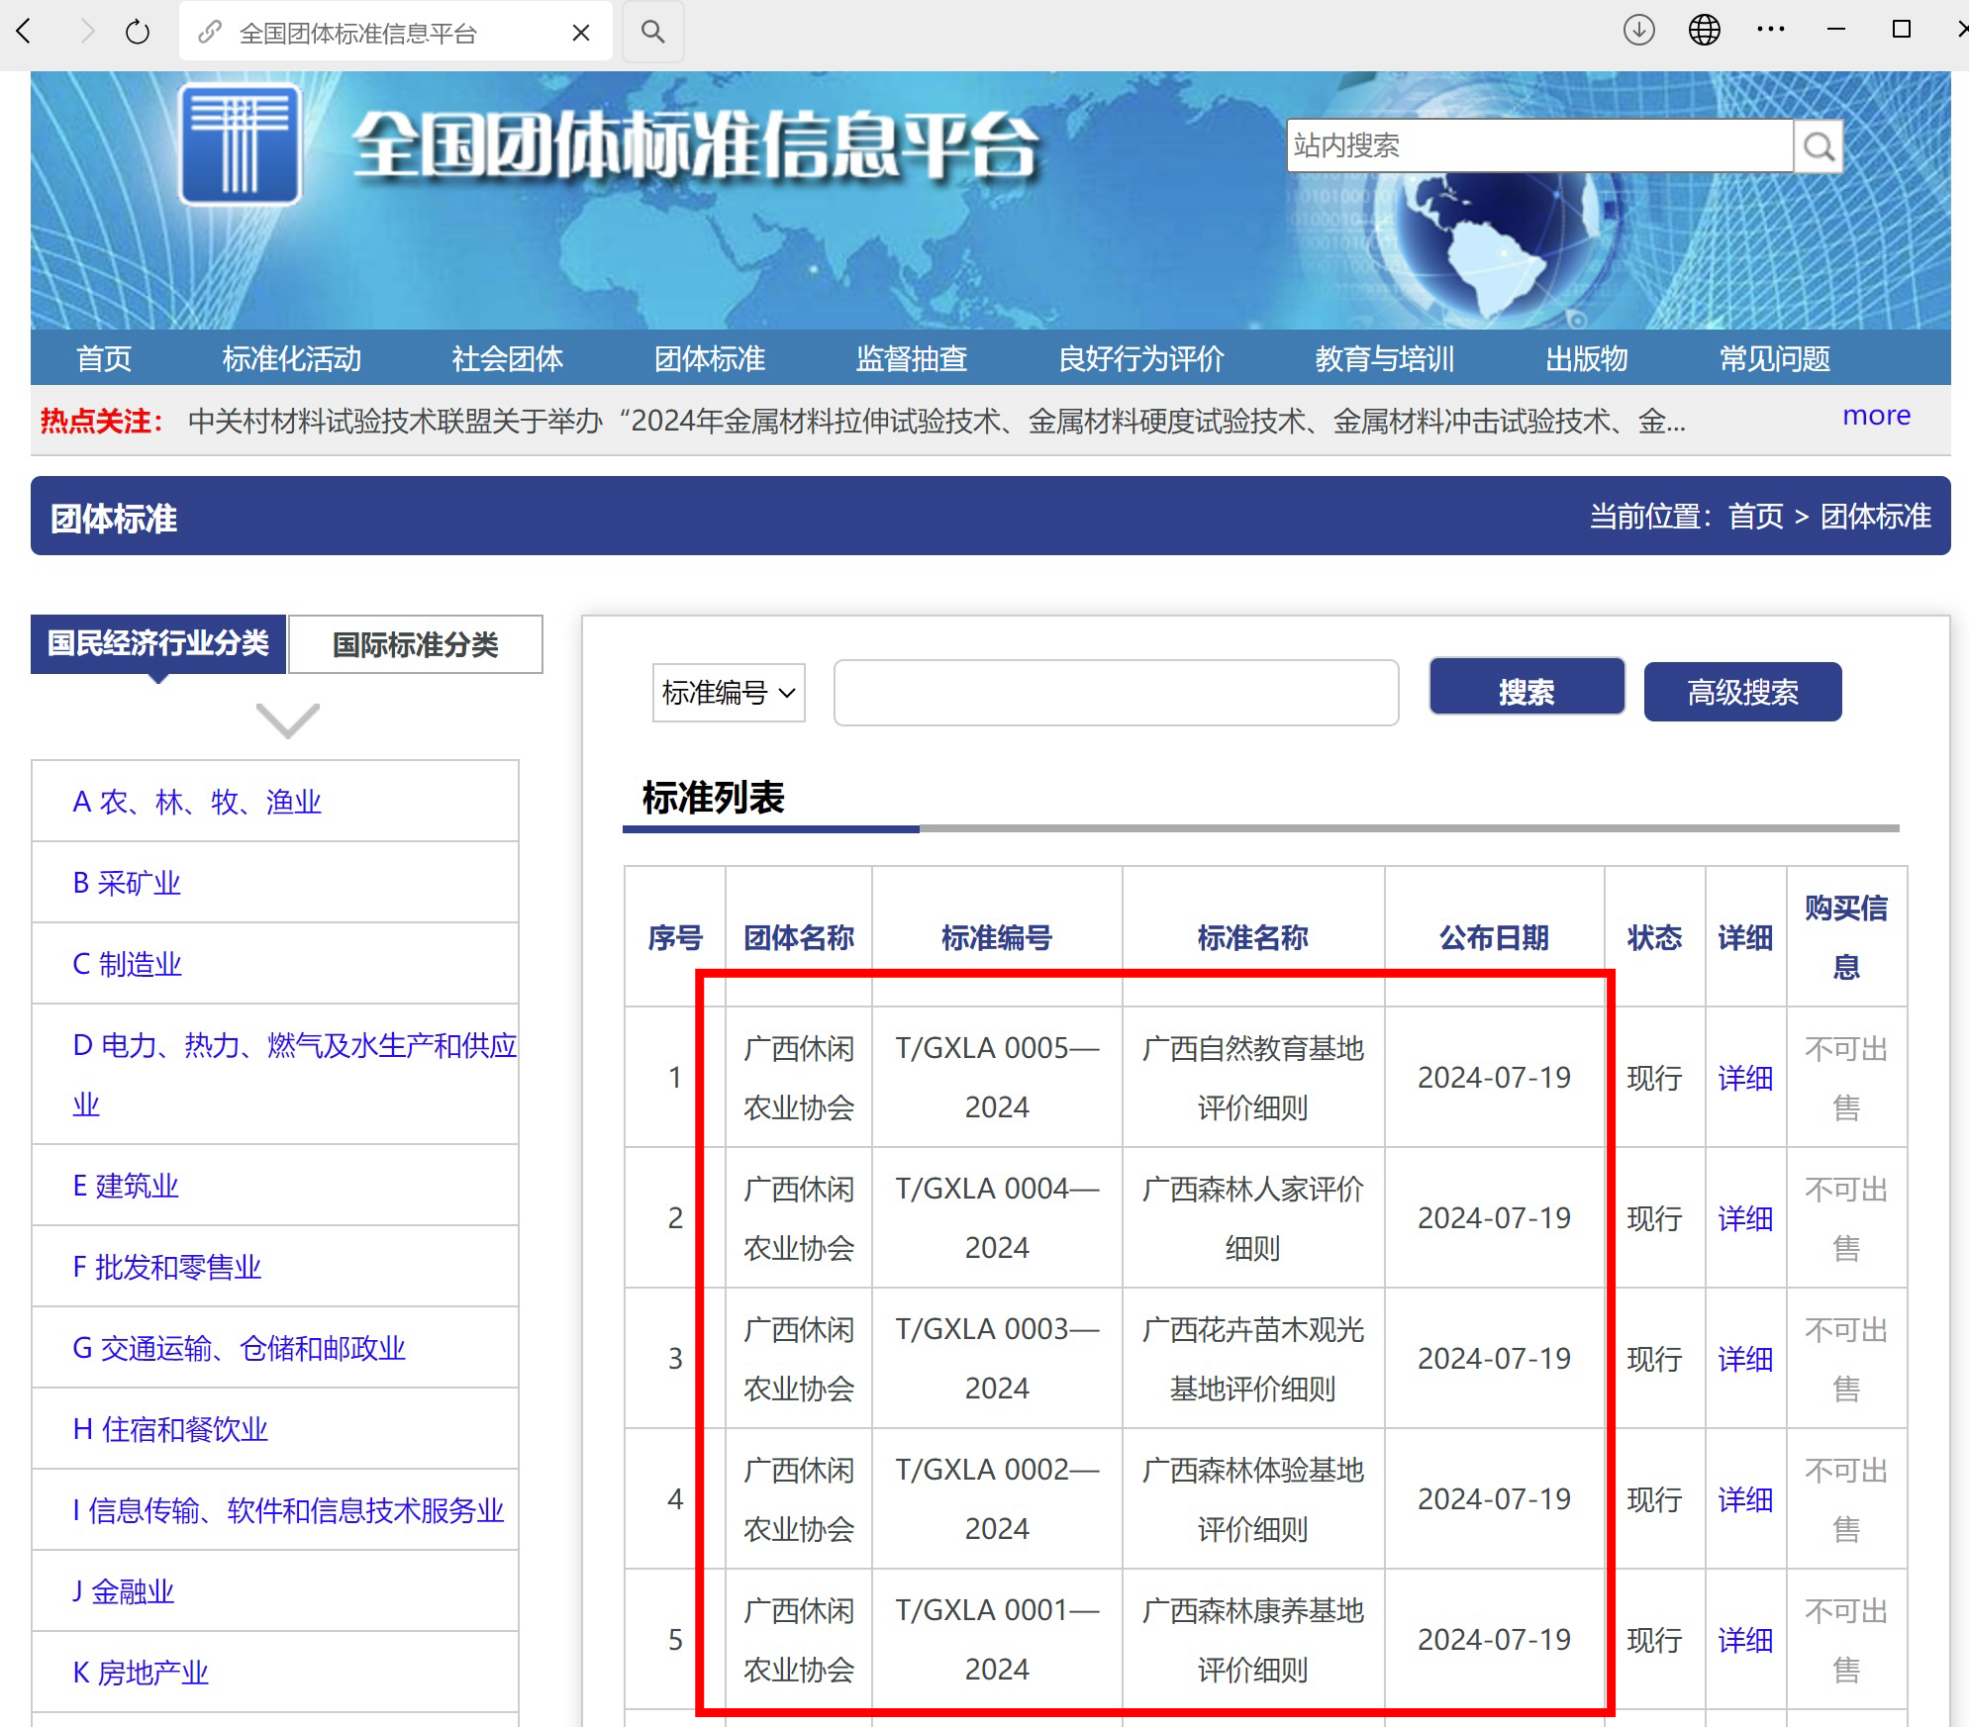
Task: Switch to the 国际标准分类 tab
Action: 415,644
